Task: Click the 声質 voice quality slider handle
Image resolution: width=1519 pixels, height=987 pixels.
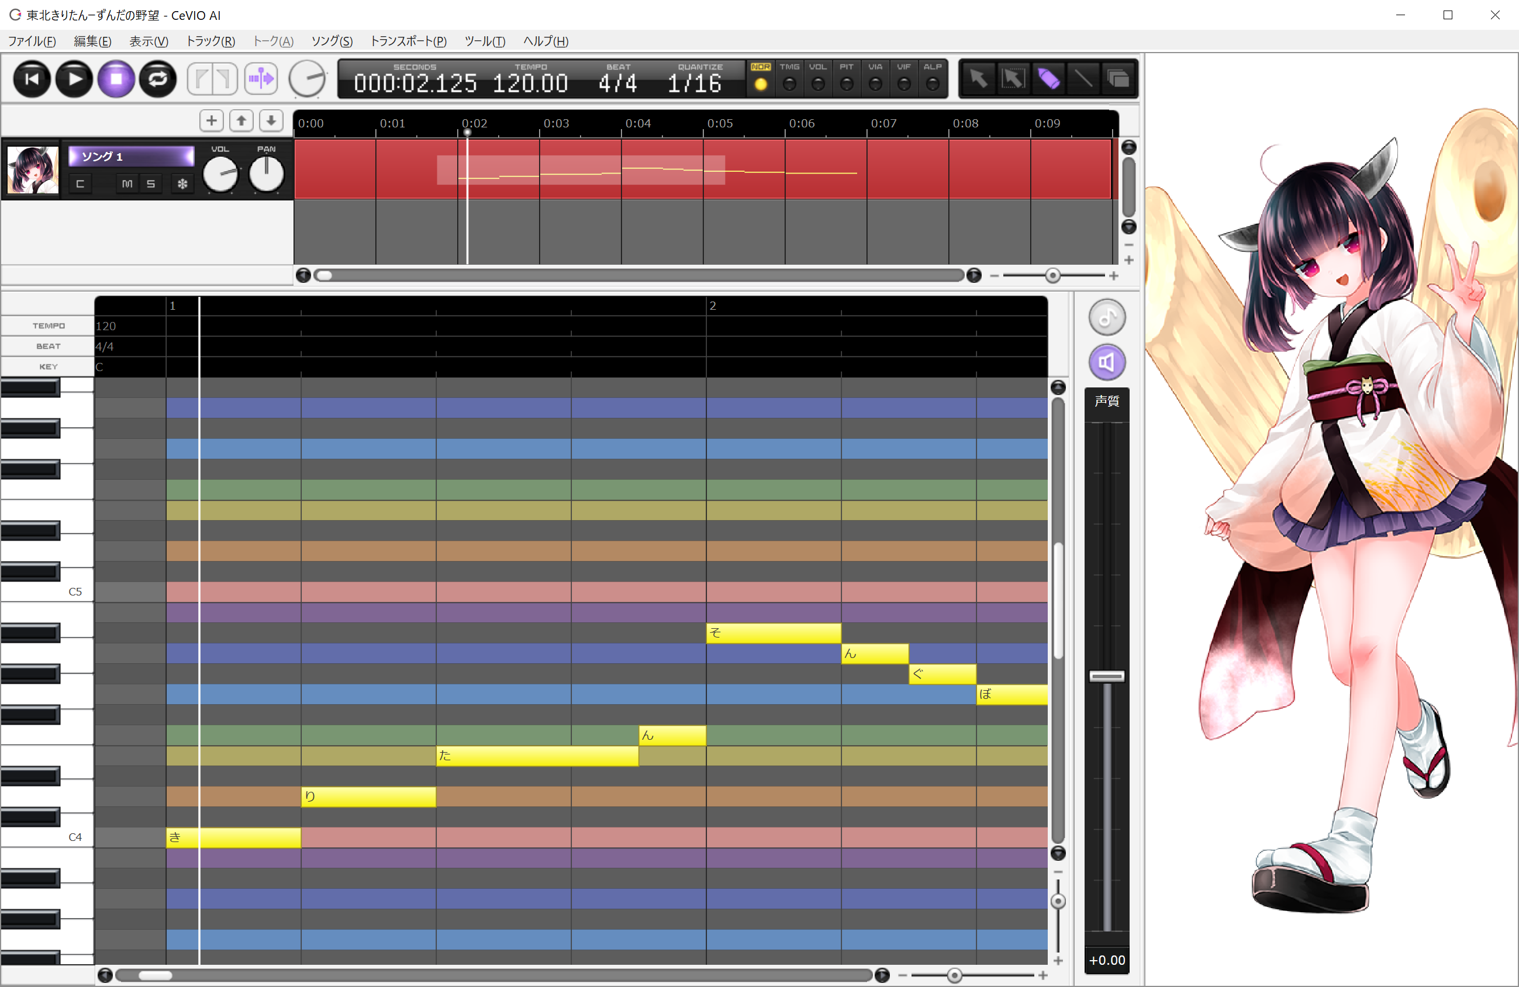Action: coord(1107,676)
